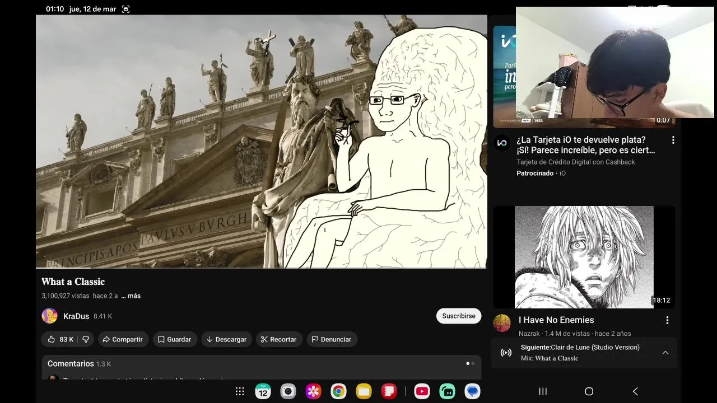Report the video using Denunciar
The width and height of the screenshot is (717, 403).
[x=332, y=339]
